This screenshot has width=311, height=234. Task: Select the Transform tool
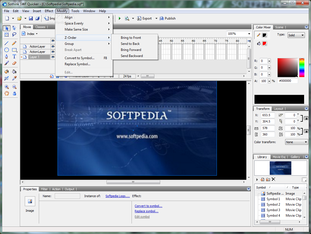tap(7, 35)
